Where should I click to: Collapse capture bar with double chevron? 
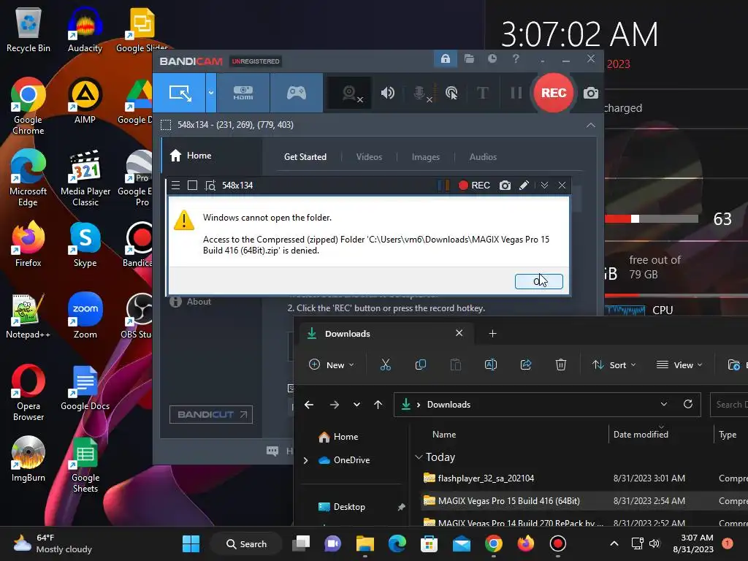click(x=544, y=185)
